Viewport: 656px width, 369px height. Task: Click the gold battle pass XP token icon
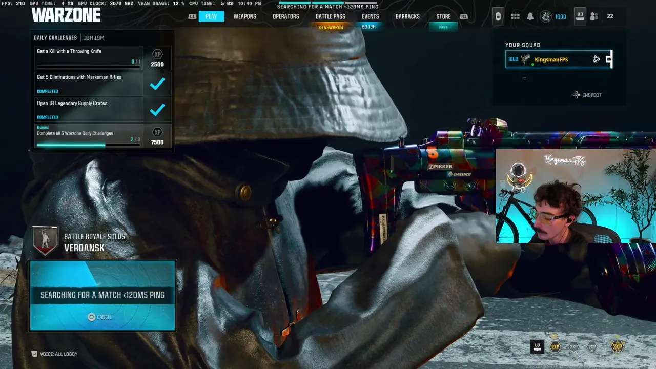click(617, 347)
